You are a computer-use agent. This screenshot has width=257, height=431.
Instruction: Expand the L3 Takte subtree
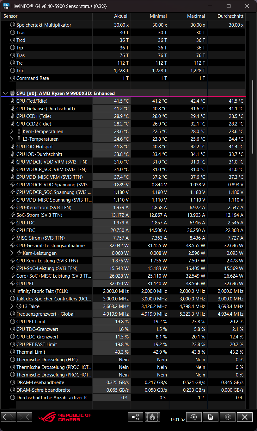(12, 306)
